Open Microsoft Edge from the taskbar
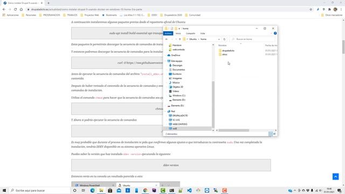345x194 pixels. tap(92, 190)
